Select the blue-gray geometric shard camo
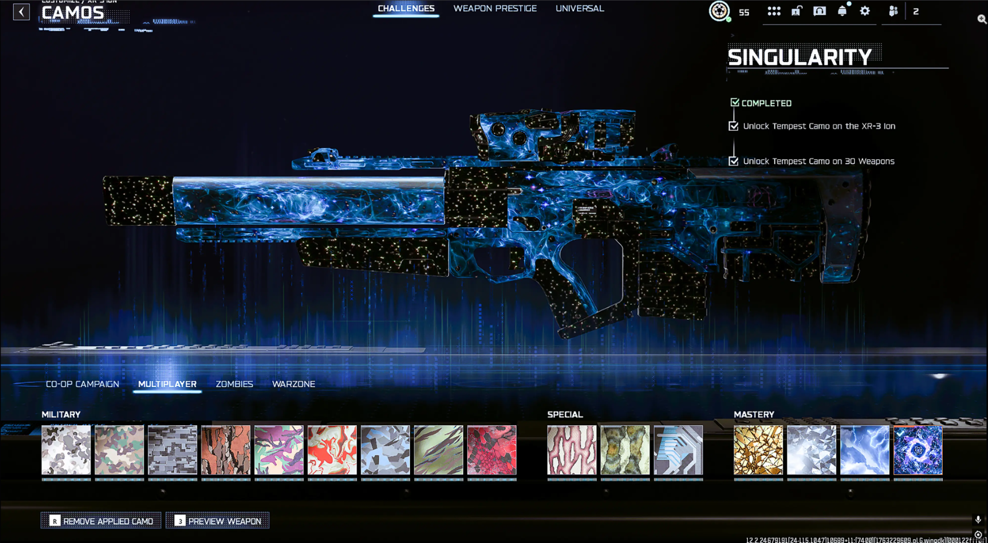This screenshot has width=988, height=543. pos(386,450)
